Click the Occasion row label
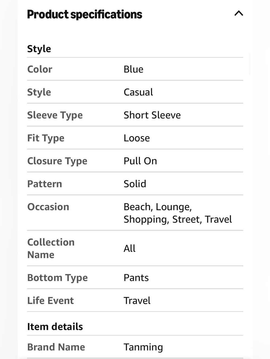The image size is (270, 359). point(48,207)
